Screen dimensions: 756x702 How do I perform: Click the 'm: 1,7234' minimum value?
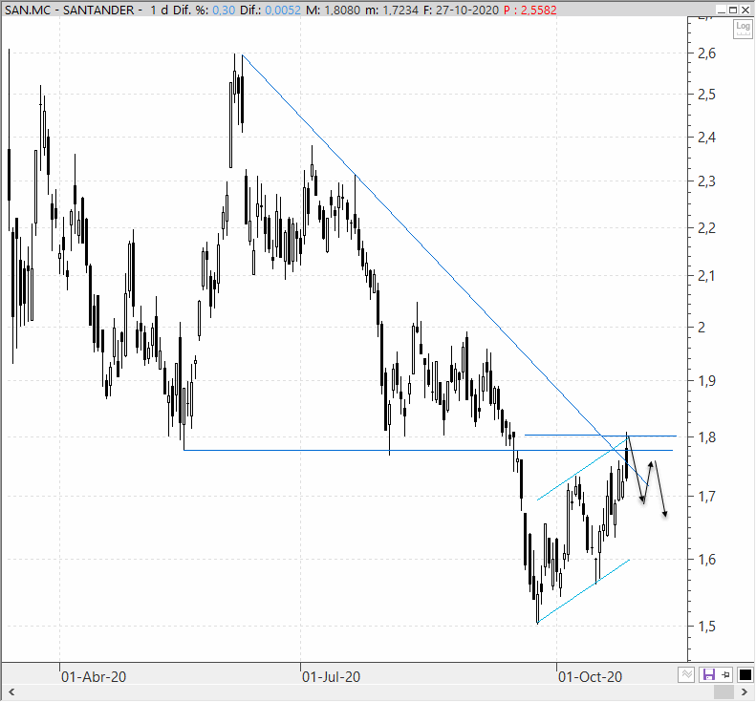pyautogui.click(x=392, y=10)
